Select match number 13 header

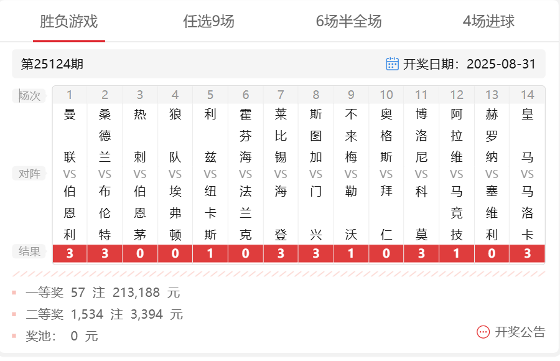492,95
